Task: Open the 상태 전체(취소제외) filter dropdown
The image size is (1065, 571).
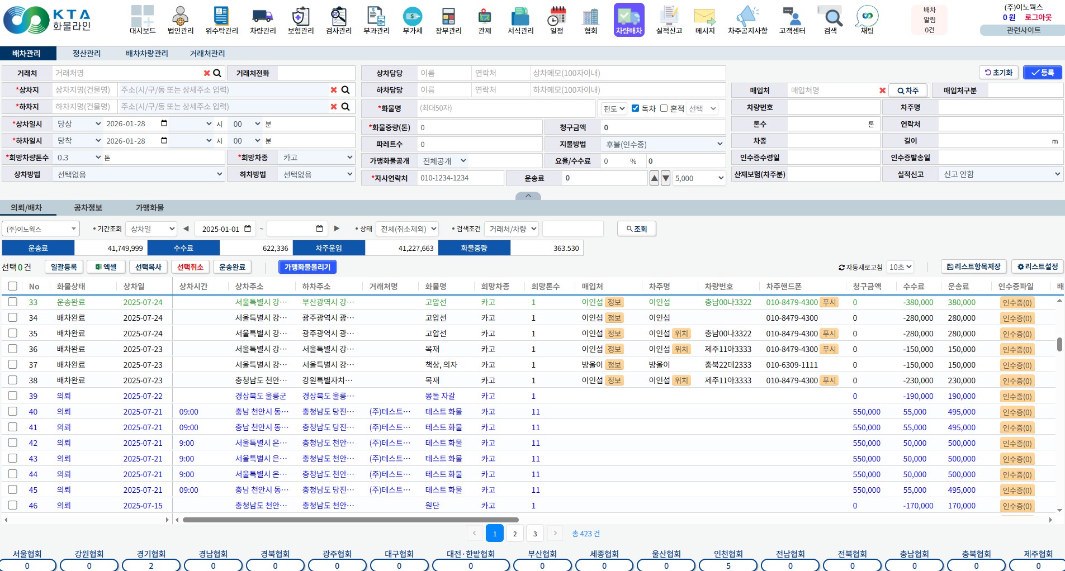Action: click(x=408, y=229)
